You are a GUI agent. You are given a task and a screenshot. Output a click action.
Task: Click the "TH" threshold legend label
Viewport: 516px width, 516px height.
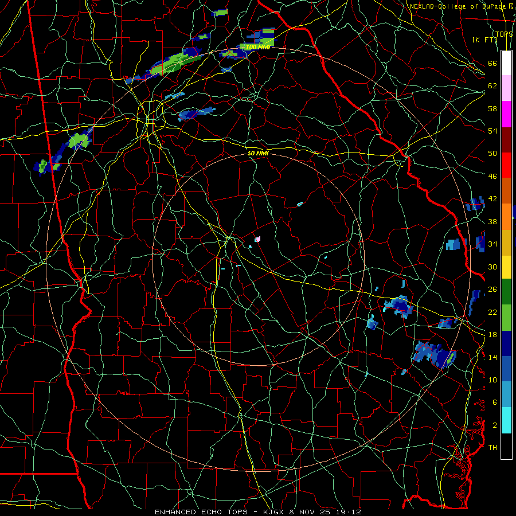(x=492, y=447)
